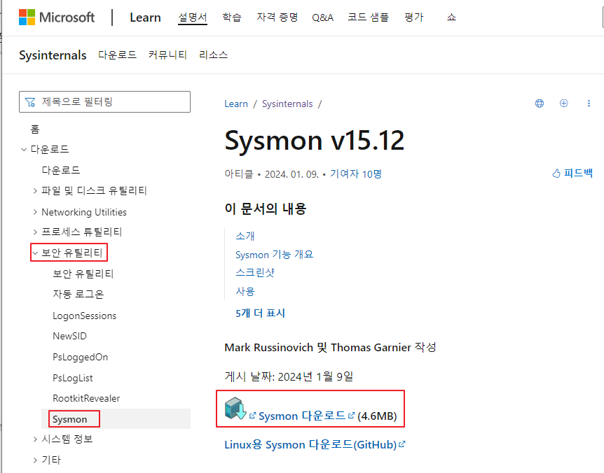Select RootkitRevealer in the tree

(x=86, y=398)
